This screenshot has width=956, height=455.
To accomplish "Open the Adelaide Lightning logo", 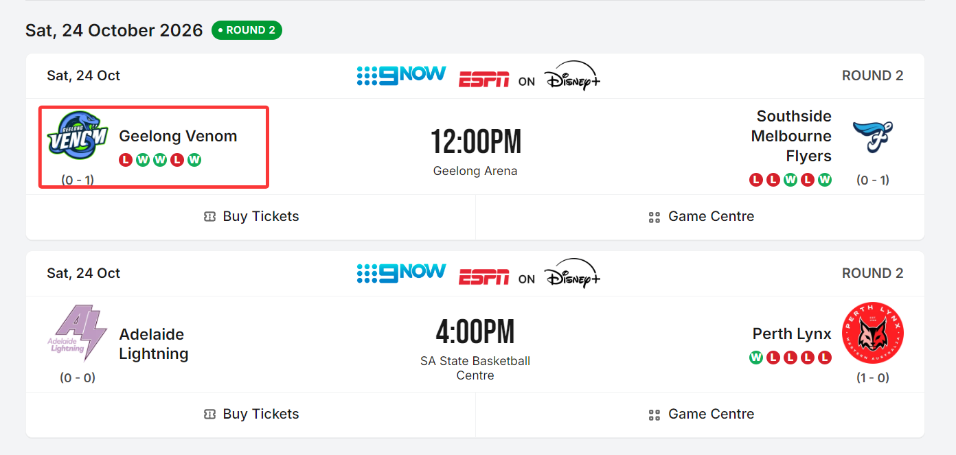I will pyautogui.click(x=77, y=334).
